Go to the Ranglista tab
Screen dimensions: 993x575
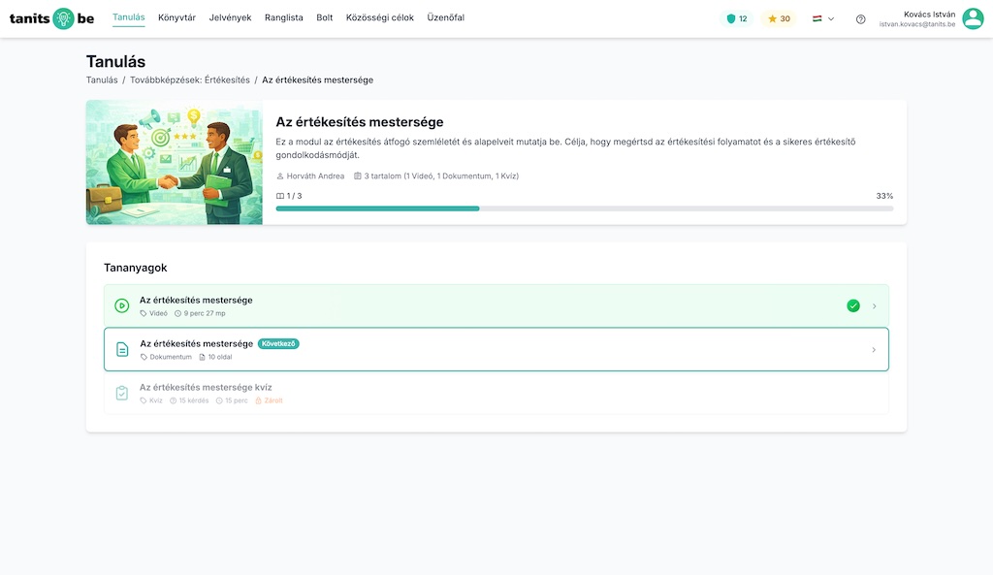point(283,17)
